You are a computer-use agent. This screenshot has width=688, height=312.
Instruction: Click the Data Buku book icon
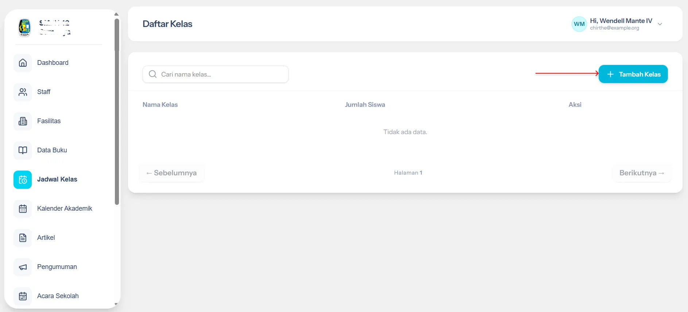point(23,150)
